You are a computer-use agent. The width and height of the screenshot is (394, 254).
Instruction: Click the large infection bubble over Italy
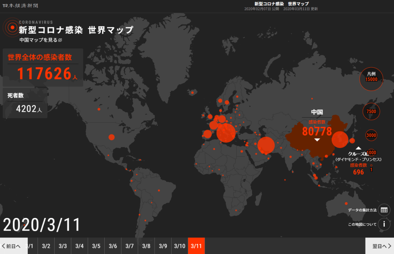226,133
